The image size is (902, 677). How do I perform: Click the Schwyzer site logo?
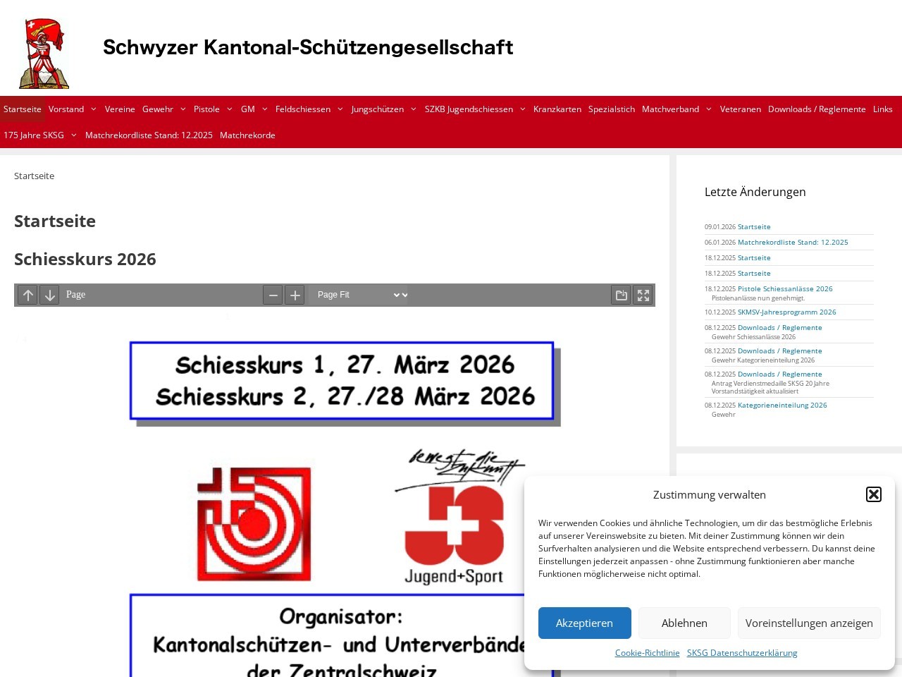[44, 54]
